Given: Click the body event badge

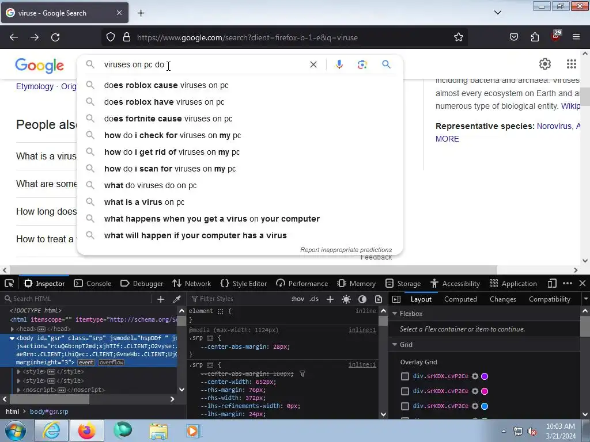Looking at the screenshot, I should click(86, 363).
